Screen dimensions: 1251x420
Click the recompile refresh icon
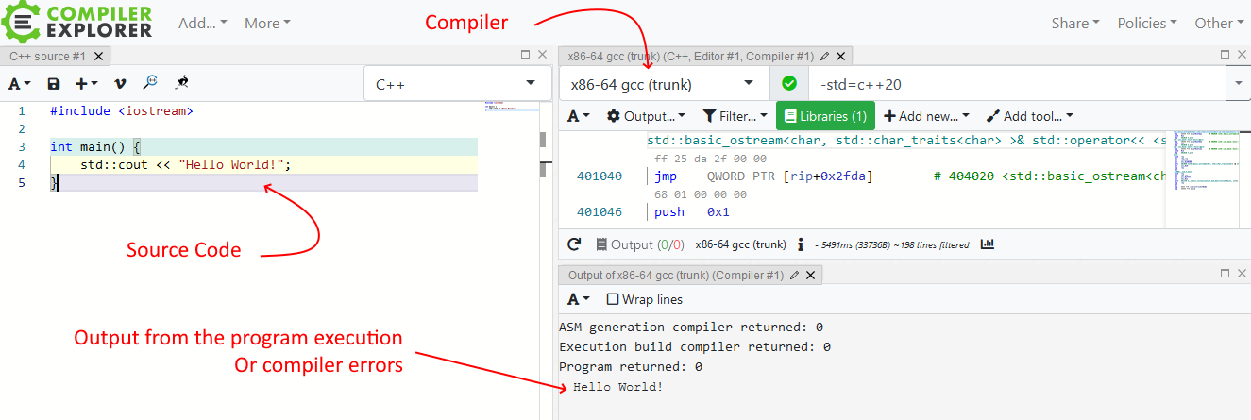574,244
